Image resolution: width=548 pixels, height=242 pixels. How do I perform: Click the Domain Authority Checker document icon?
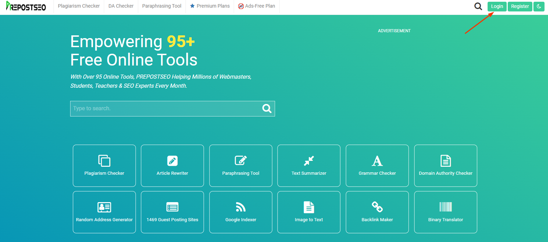point(446,161)
